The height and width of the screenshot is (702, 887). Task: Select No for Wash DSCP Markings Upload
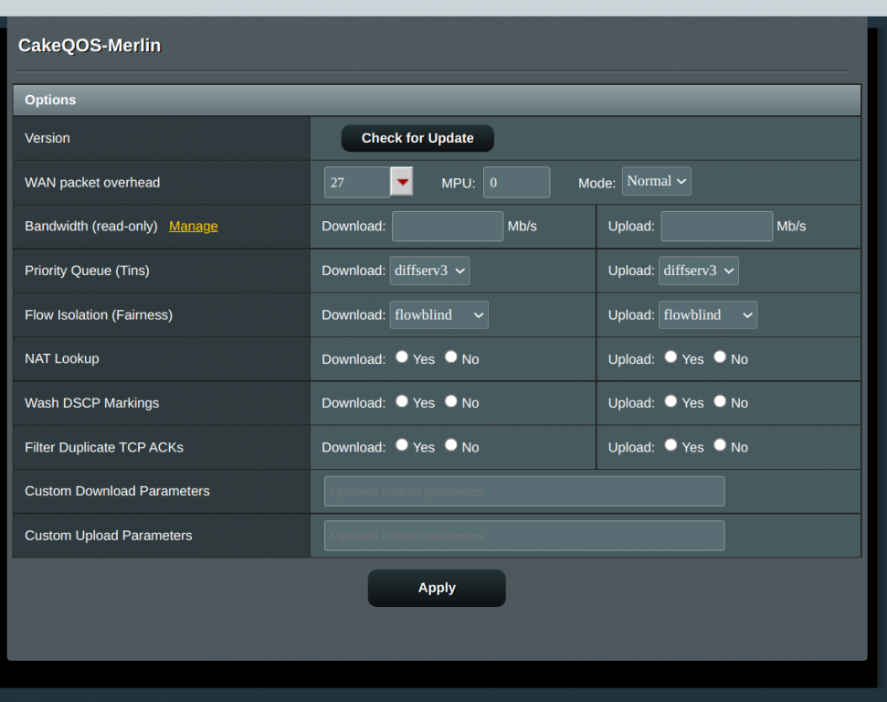720,401
